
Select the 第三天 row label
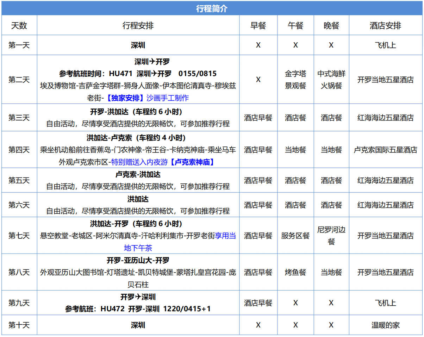click(x=19, y=118)
